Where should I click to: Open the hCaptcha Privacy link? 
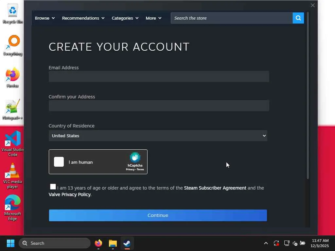130,170
